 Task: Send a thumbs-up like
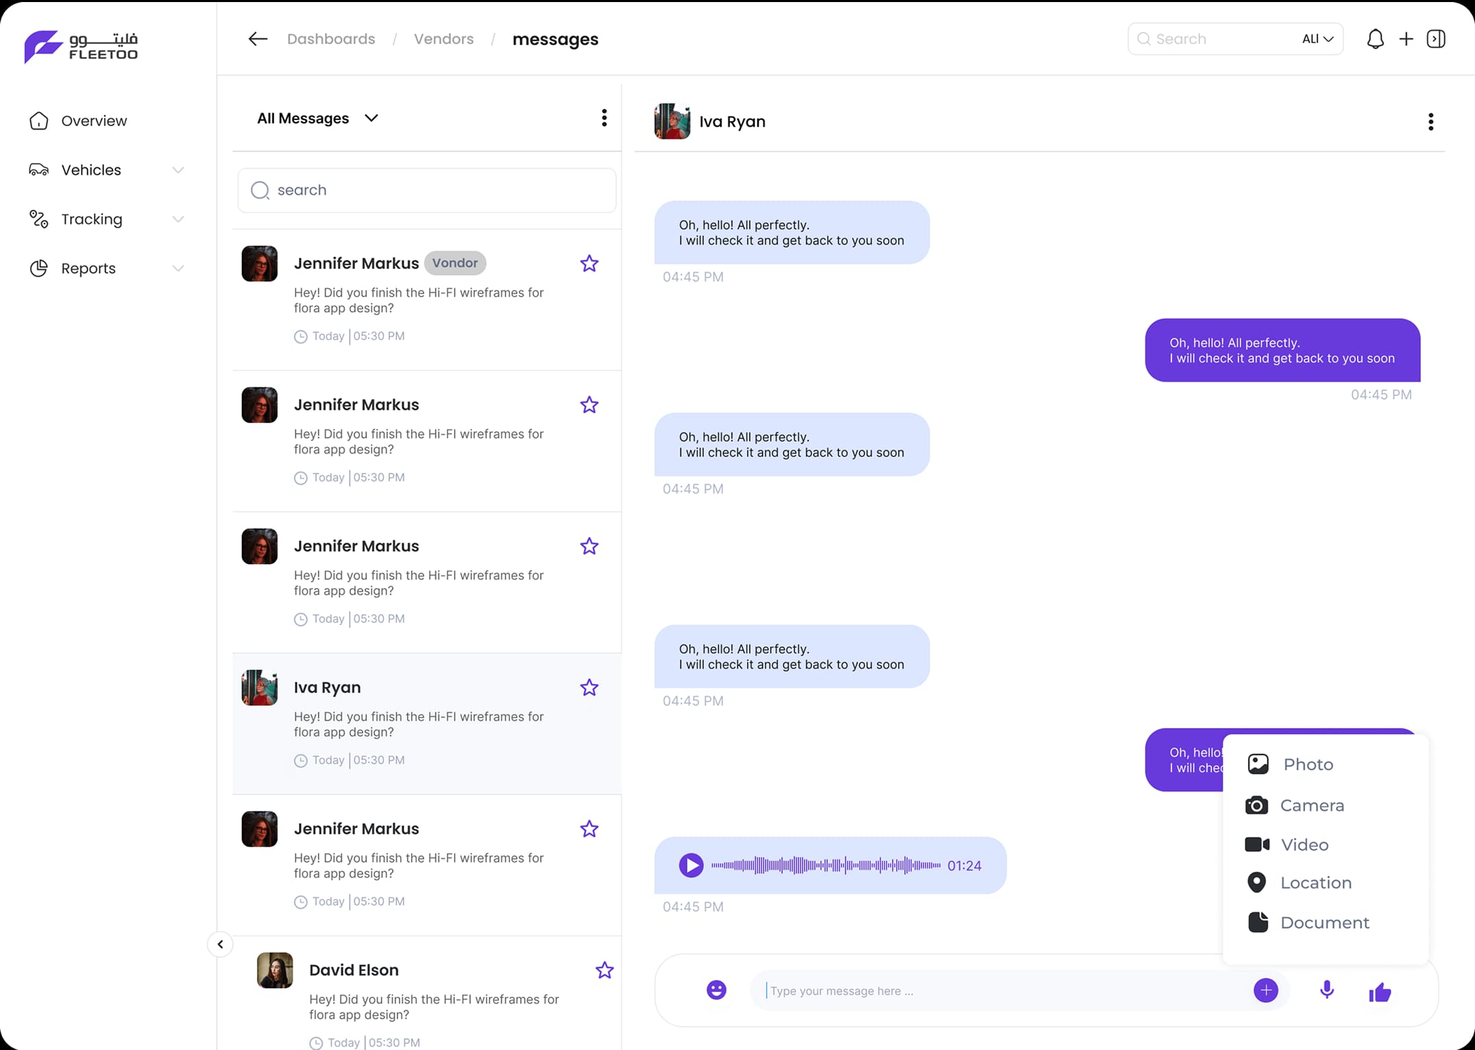click(1380, 992)
